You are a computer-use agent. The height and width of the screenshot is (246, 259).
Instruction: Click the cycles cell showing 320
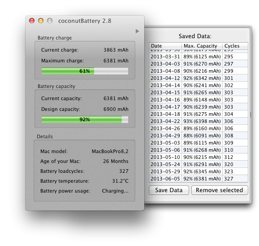(x=235, y=164)
